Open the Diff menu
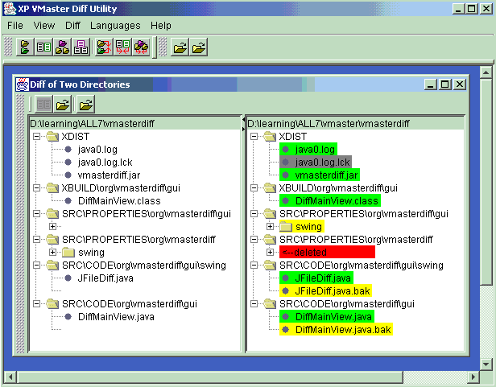 tap(72, 26)
